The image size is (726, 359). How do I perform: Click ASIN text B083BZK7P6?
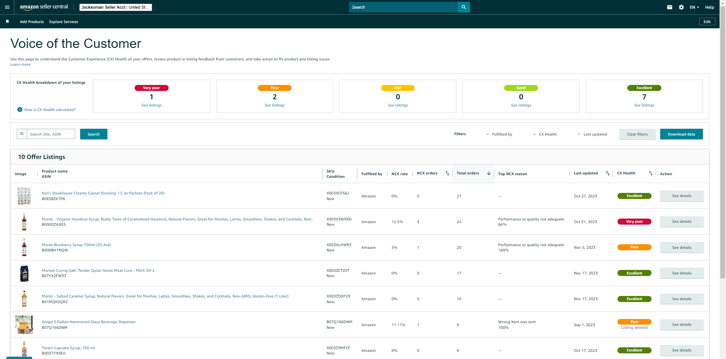pyautogui.click(x=53, y=199)
